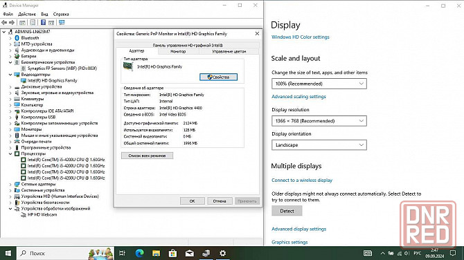Click OK in the properties dialog
Screen dimensions: 464x260
point(192,201)
